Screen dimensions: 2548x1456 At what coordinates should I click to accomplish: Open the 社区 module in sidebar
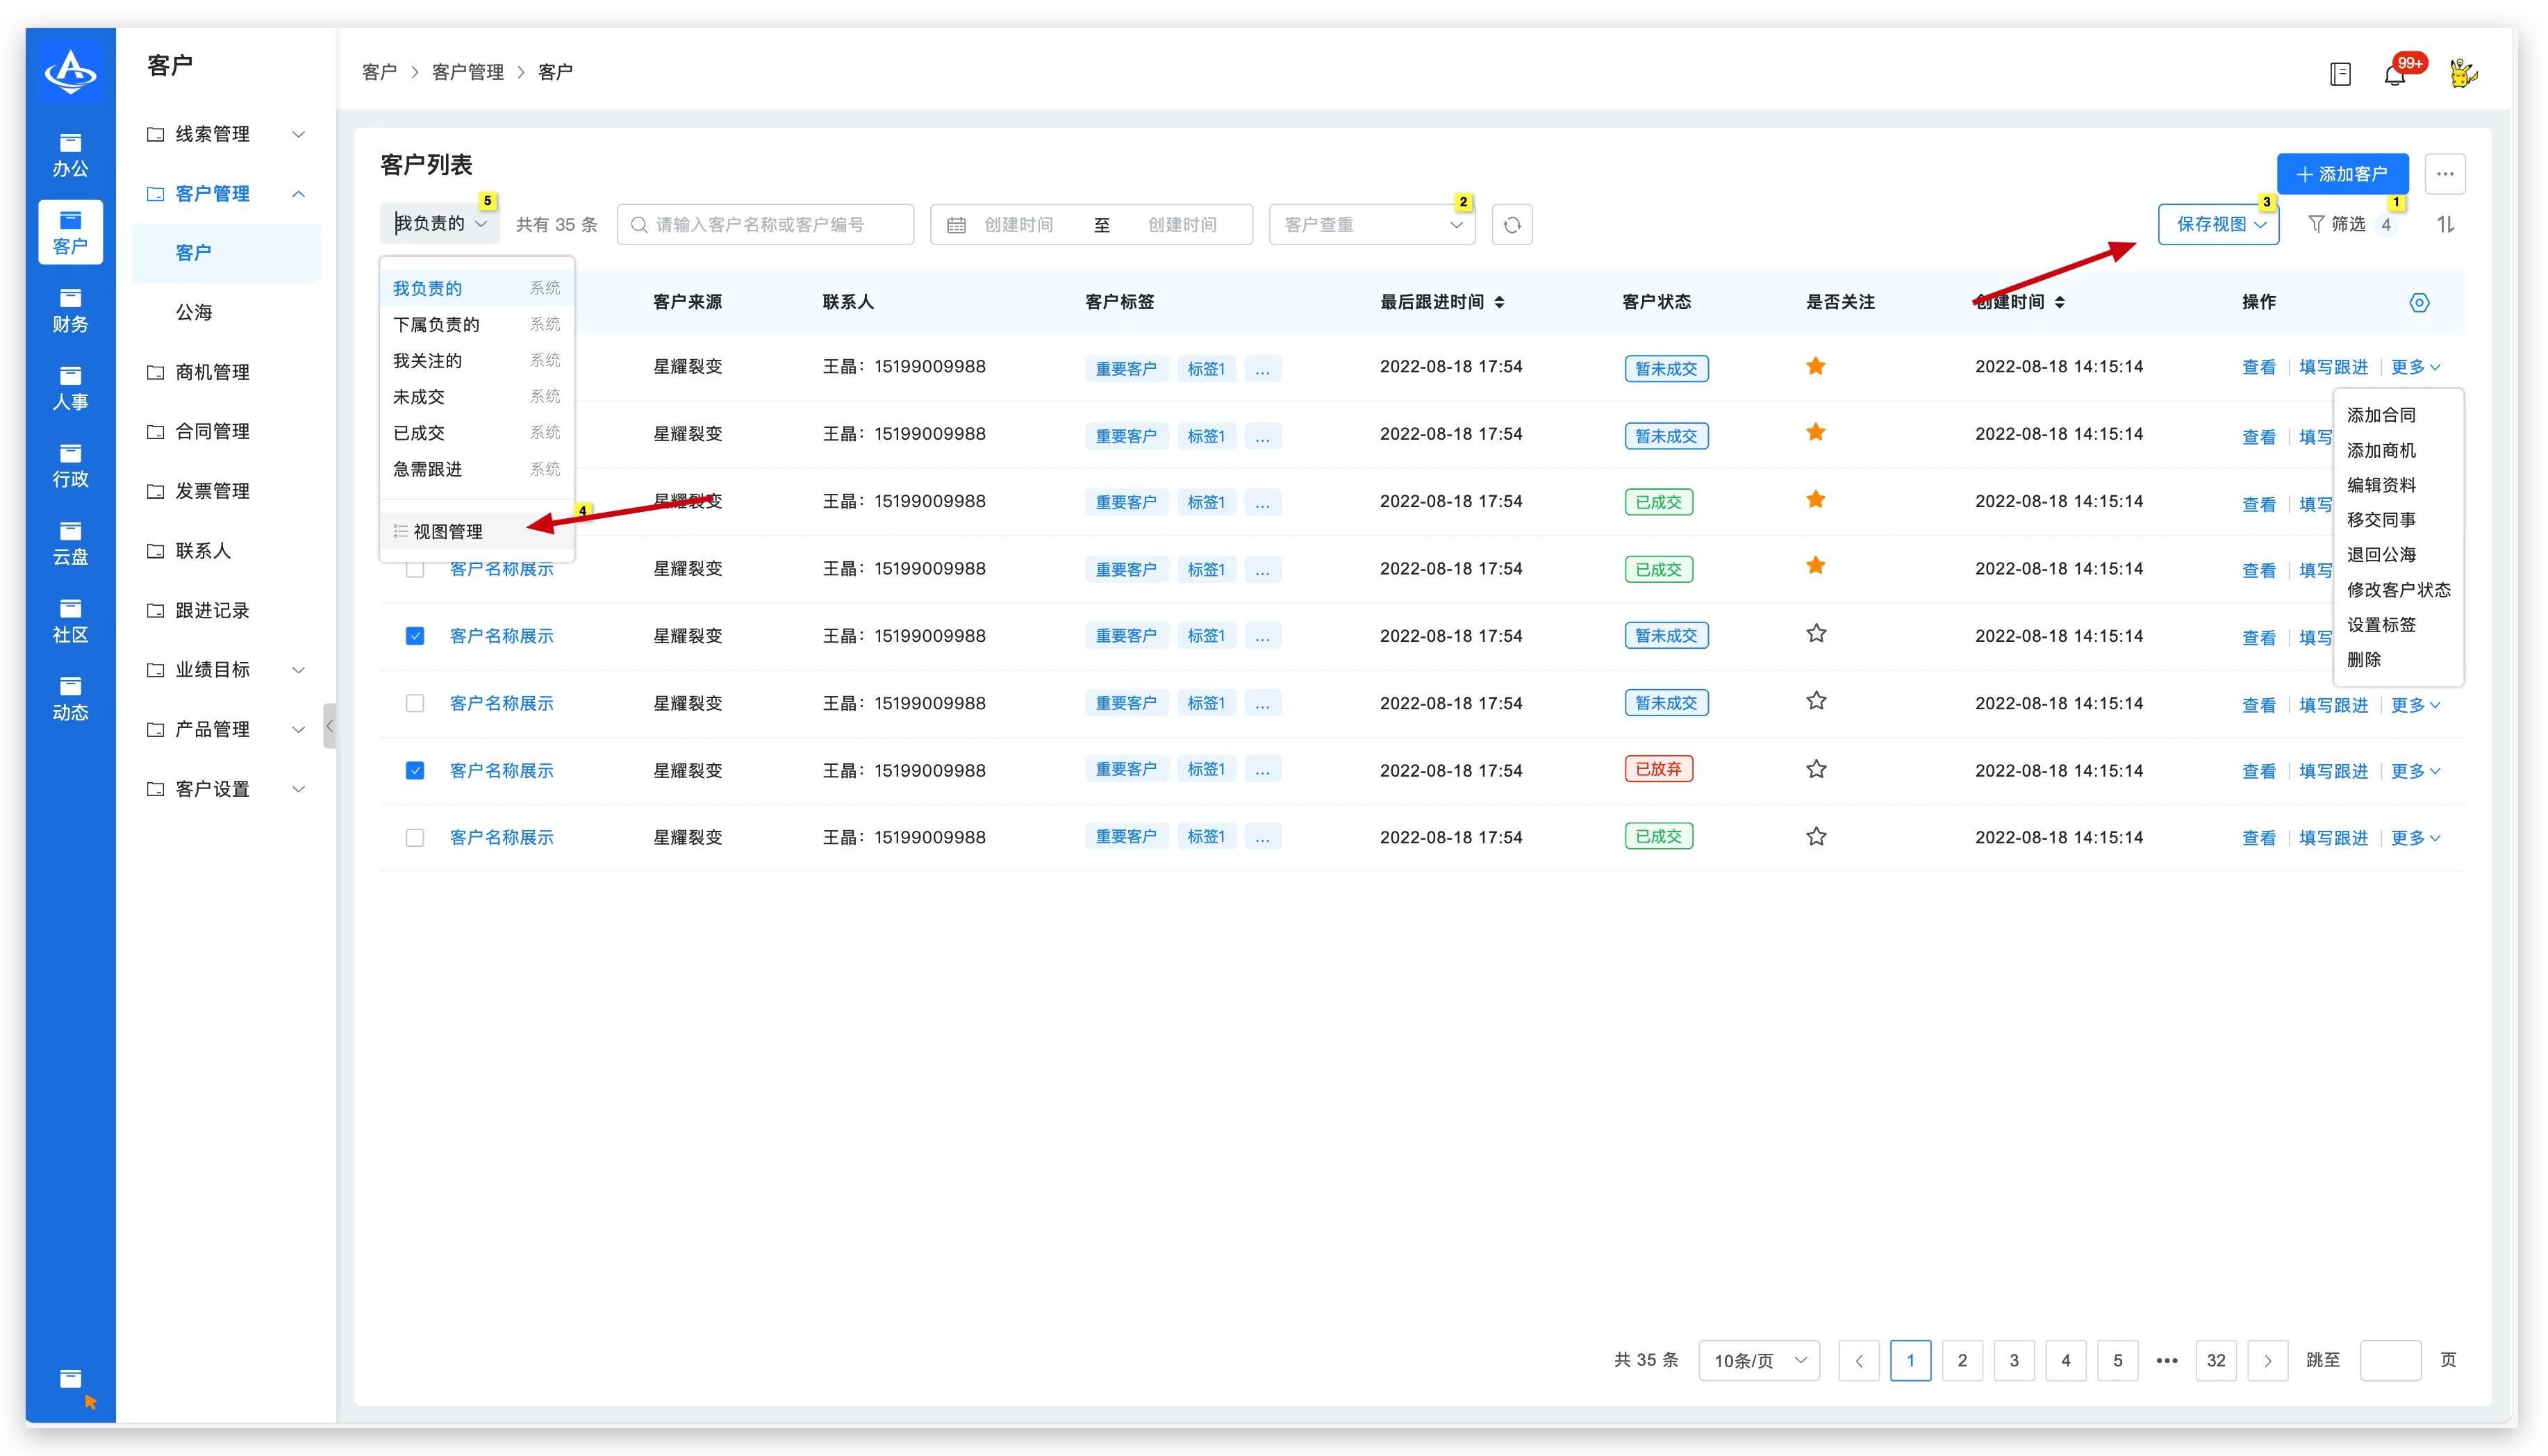point(70,621)
